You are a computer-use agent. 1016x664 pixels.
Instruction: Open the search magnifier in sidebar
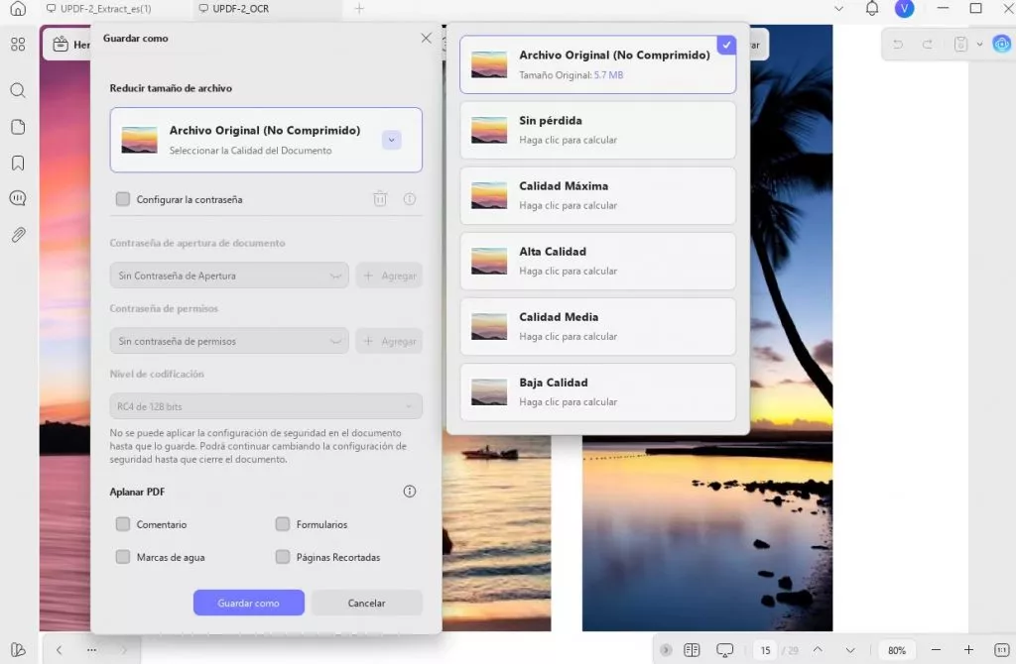[x=18, y=90]
